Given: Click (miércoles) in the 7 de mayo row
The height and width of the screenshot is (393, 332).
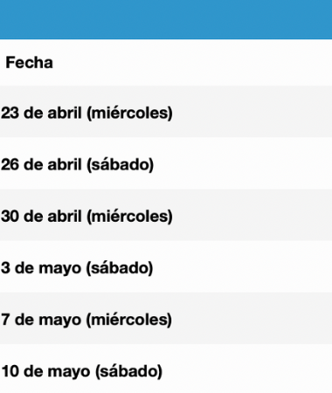Looking at the screenshot, I should (129, 321).
